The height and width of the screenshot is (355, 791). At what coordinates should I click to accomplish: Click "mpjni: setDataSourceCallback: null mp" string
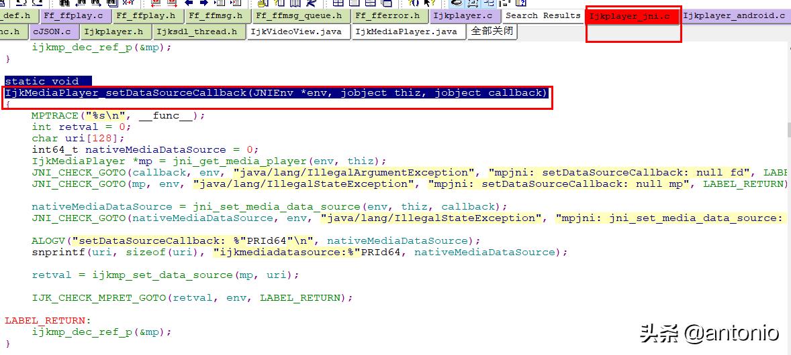559,184
